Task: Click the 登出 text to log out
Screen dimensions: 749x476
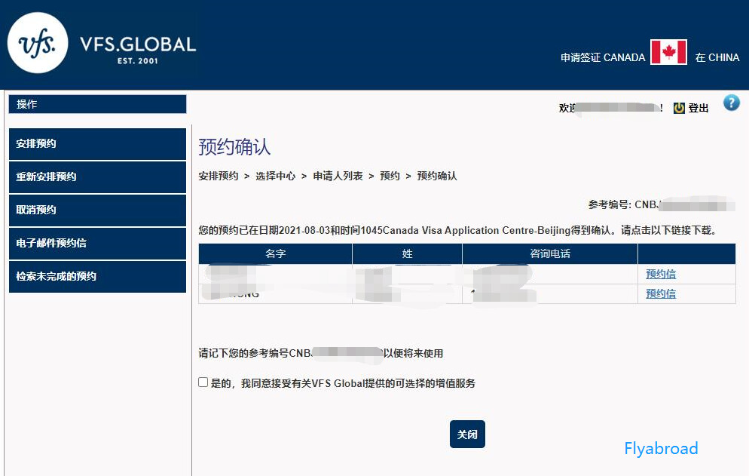Action: click(699, 109)
